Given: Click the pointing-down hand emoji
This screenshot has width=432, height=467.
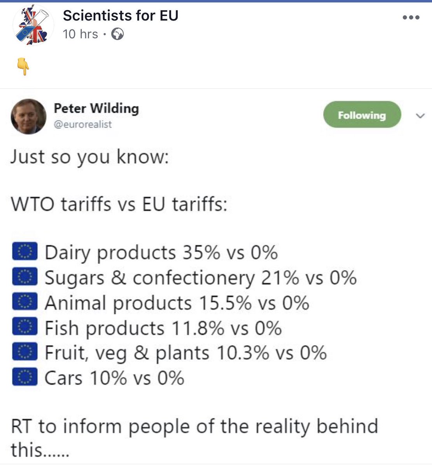Looking at the screenshot, I should click(x=24, y=67).
